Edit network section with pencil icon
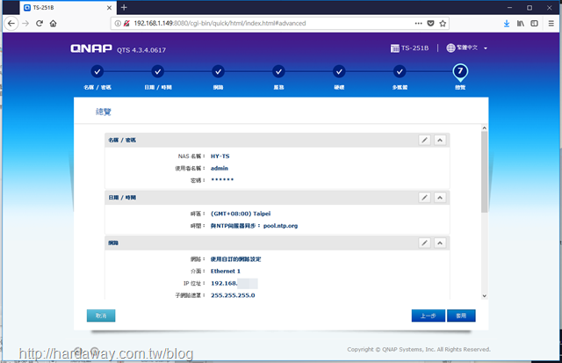Screen dimensions: 562x363 tap(424, 243)
